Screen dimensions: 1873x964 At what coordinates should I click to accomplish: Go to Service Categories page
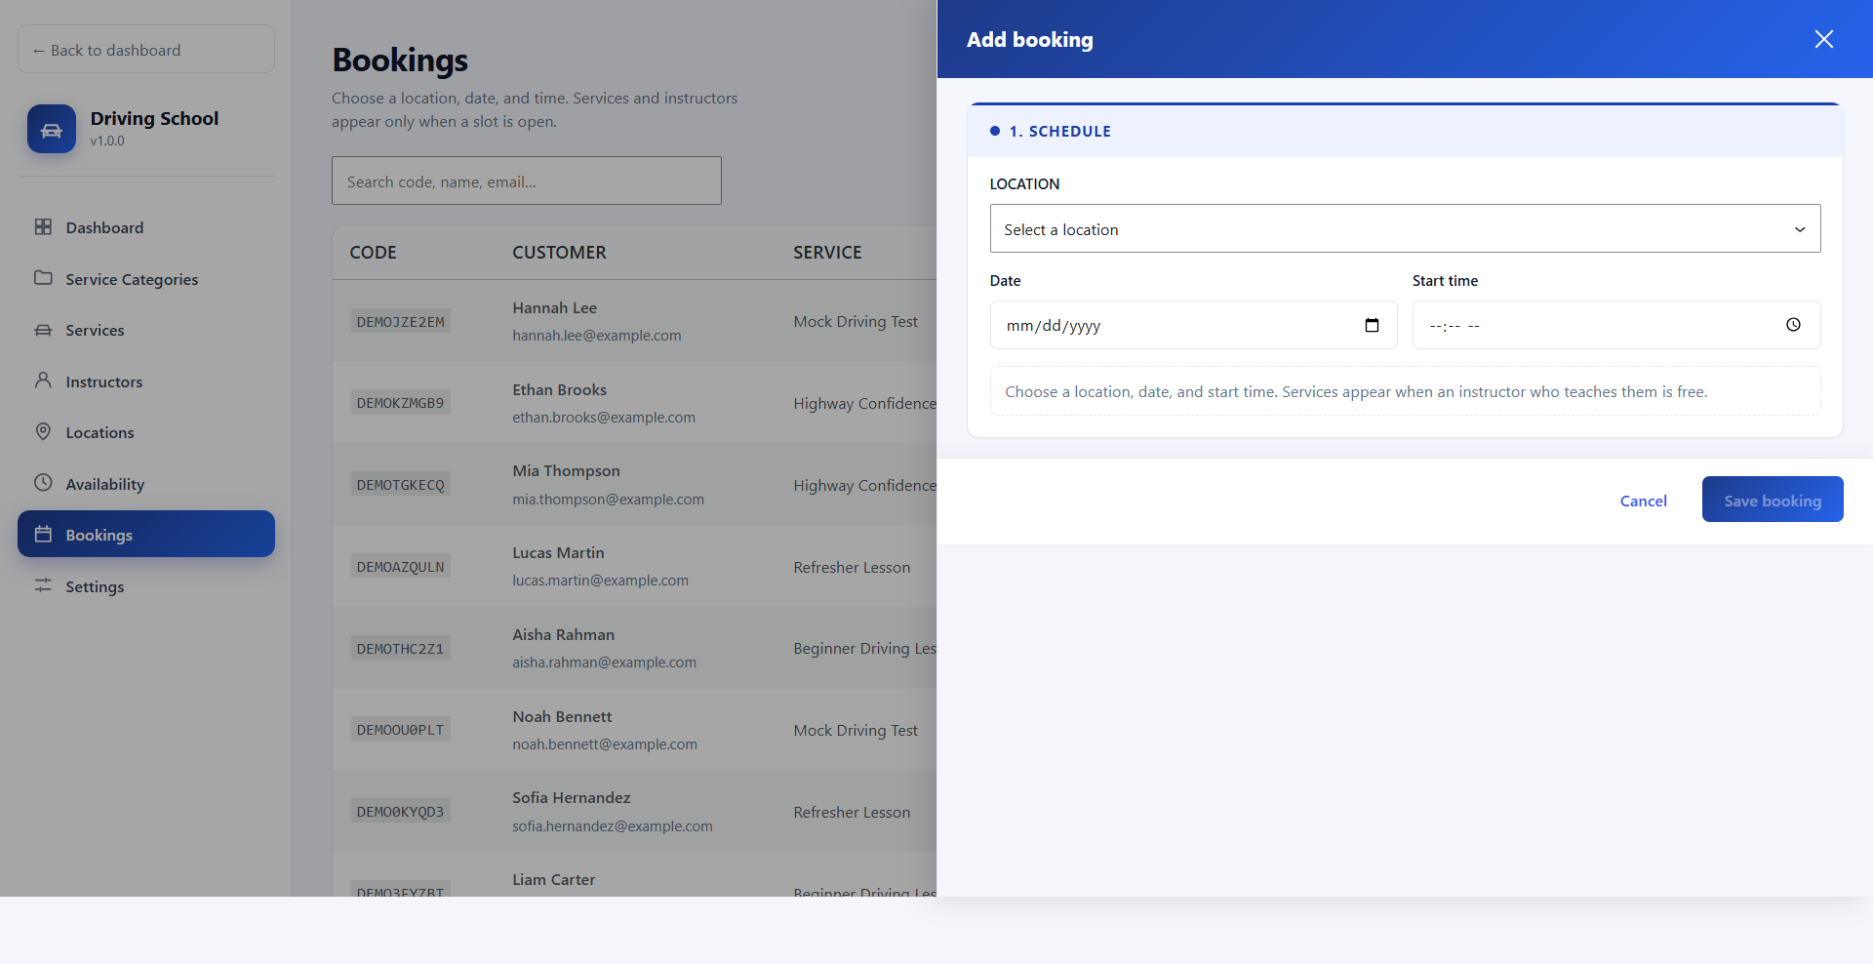coord(146,279)
